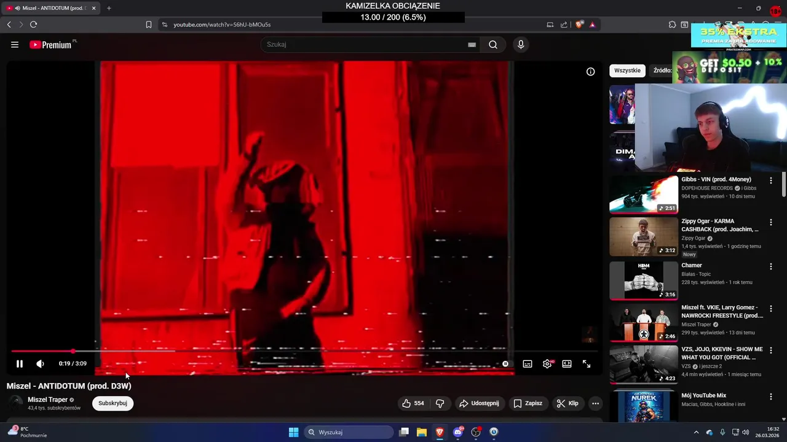Show video info via the circled i icon

coord(590,72)
